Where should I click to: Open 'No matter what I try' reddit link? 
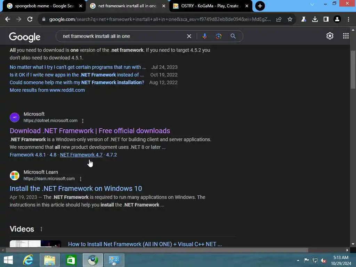[78, 67]
